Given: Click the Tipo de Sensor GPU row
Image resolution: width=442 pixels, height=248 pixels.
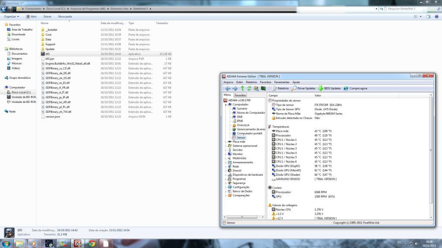Looking at the screenshot, I should pos(348,109).
